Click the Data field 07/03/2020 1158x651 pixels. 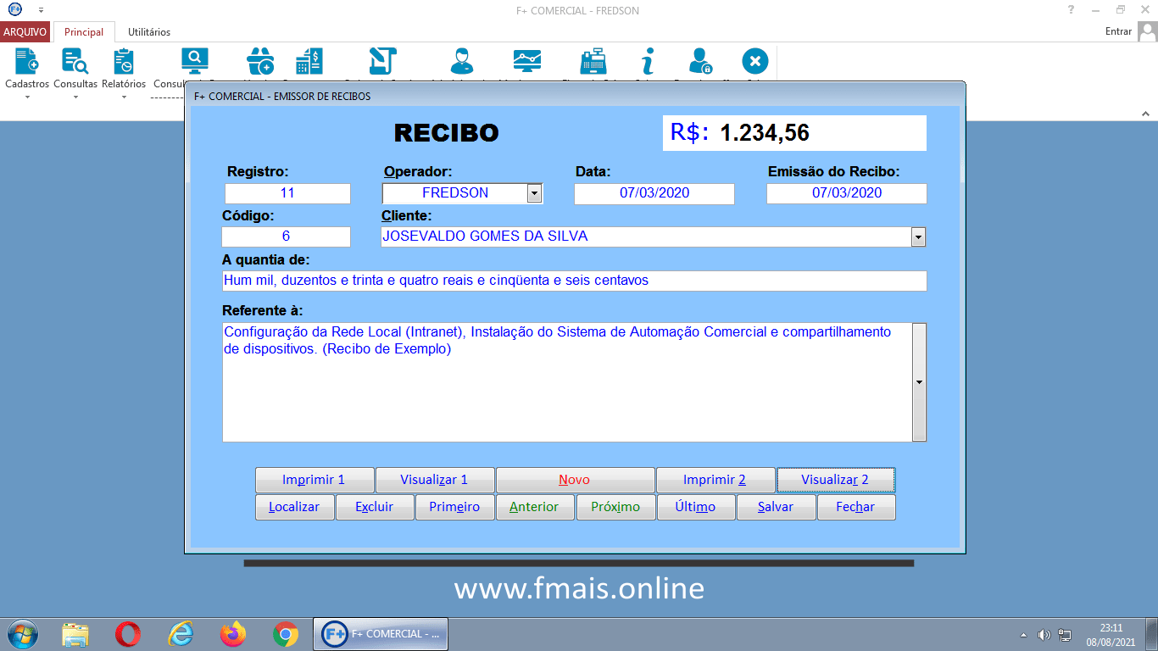tap(654, 193)
